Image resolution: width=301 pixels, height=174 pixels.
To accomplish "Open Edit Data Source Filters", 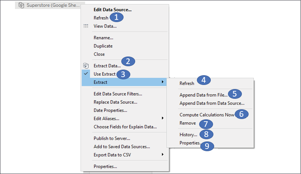I will (x=118, y=94).
